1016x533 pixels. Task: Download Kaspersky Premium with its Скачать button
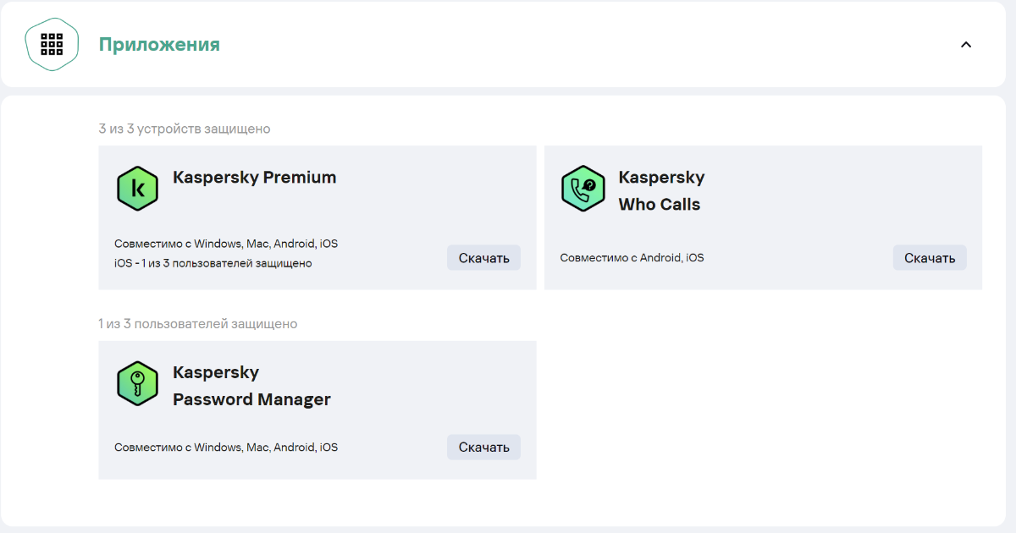click(483, 258)
